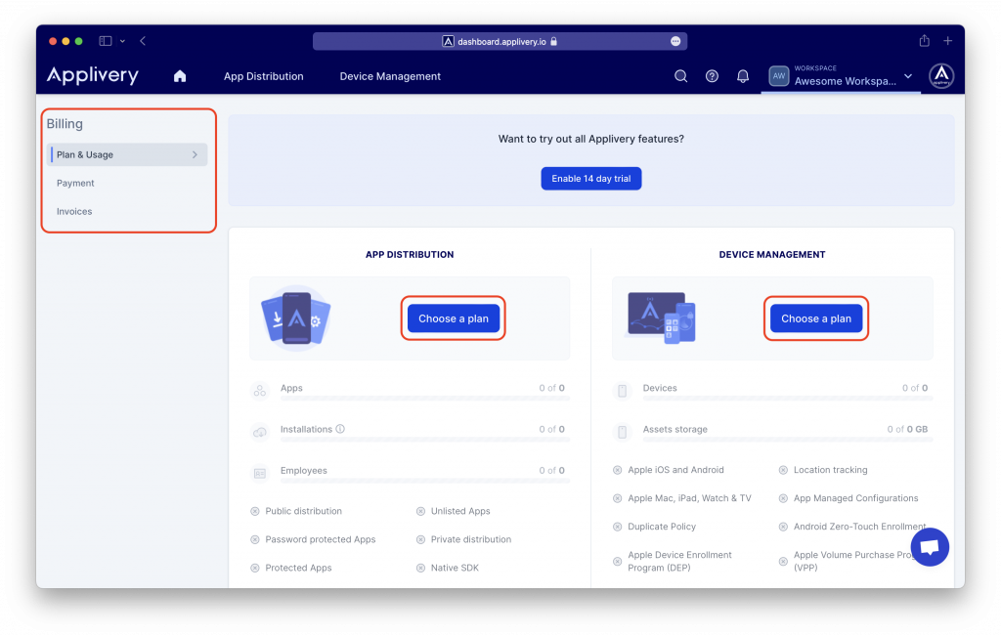
Task: Click the Device Management illustration
Action: point(662,318)
